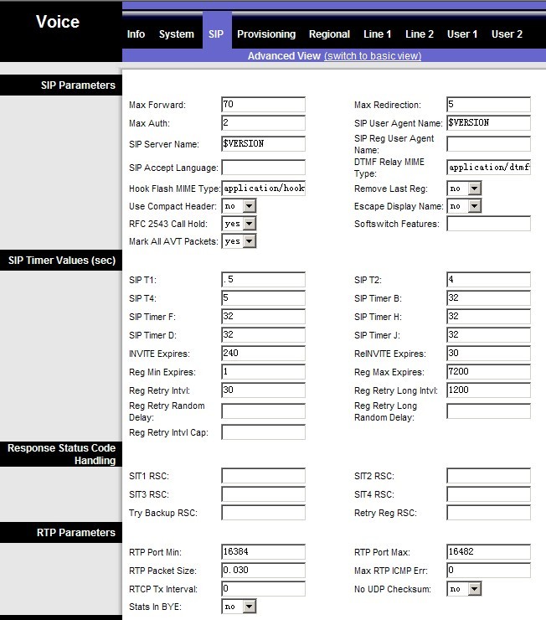
Task: Click the Reg Max Expires field
Action: pos(489,372)
